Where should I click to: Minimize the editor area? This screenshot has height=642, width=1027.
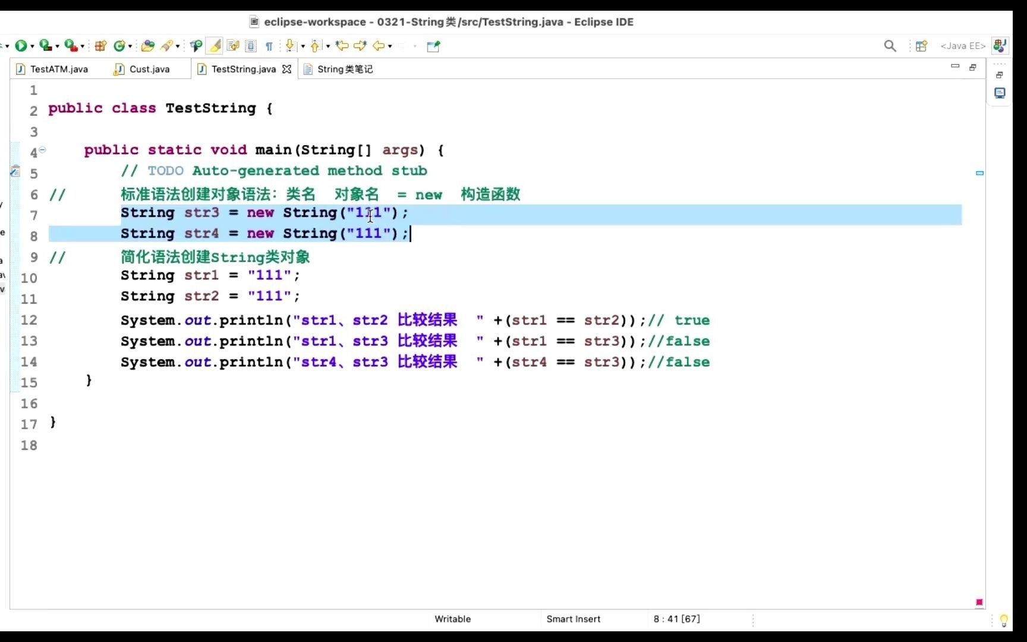[x=955, y=66]
